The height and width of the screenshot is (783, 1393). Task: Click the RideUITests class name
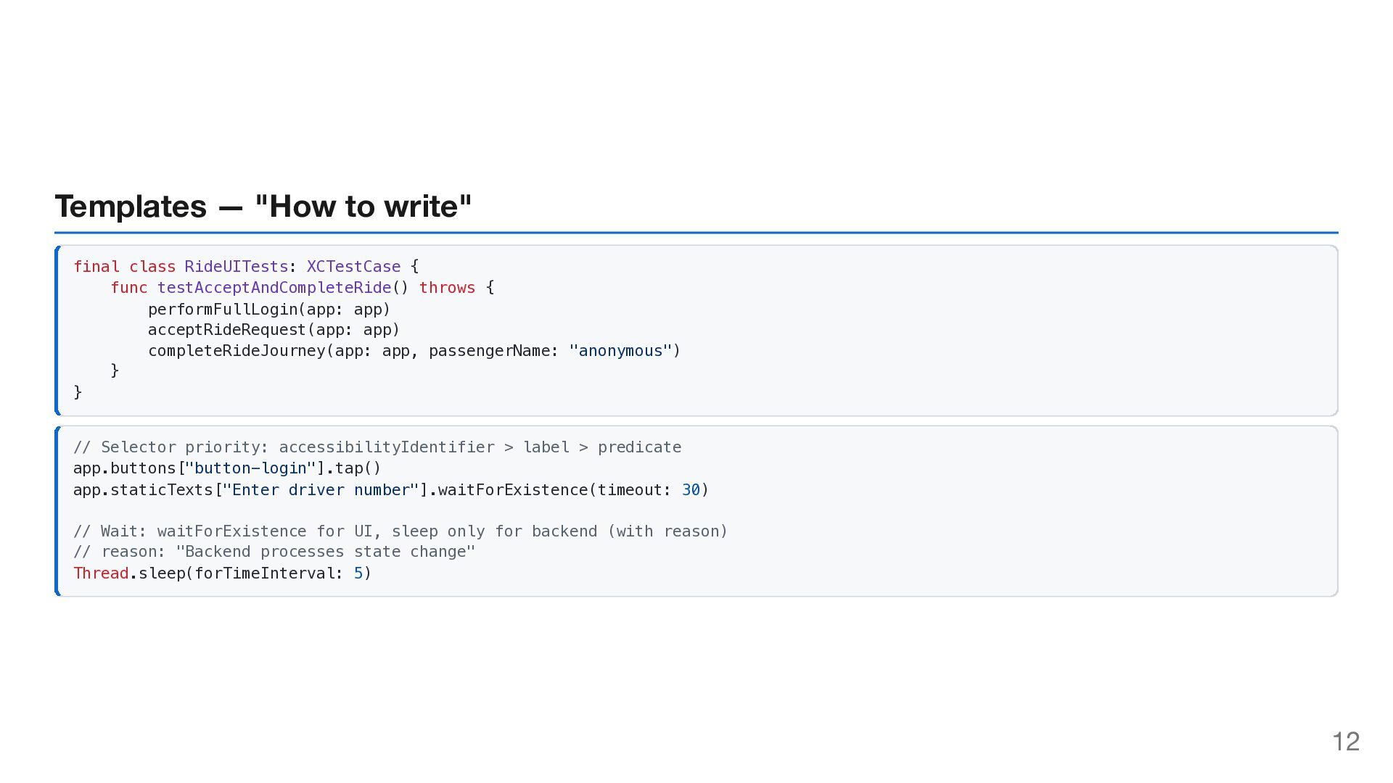pos(236,267)
